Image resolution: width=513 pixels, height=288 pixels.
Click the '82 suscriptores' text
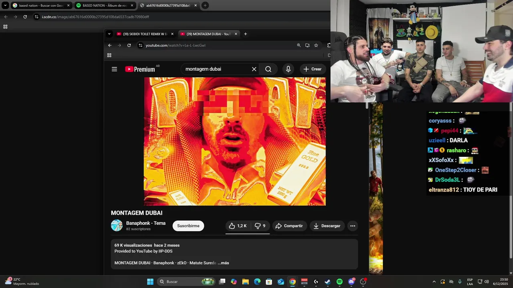[138, 229]
